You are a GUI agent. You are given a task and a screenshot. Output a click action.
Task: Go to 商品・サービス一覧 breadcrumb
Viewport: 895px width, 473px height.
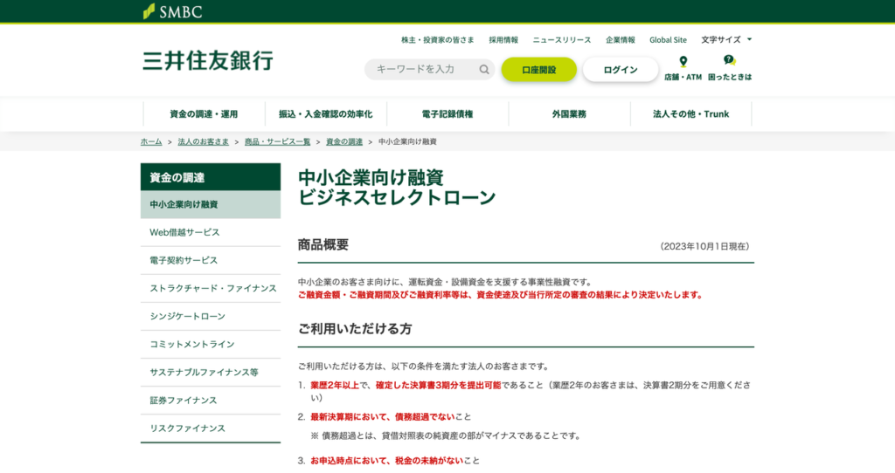click(277, 141)
